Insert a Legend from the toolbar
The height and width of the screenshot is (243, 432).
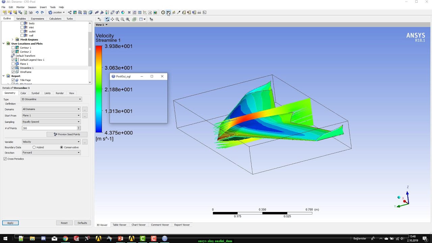(107, 12)
